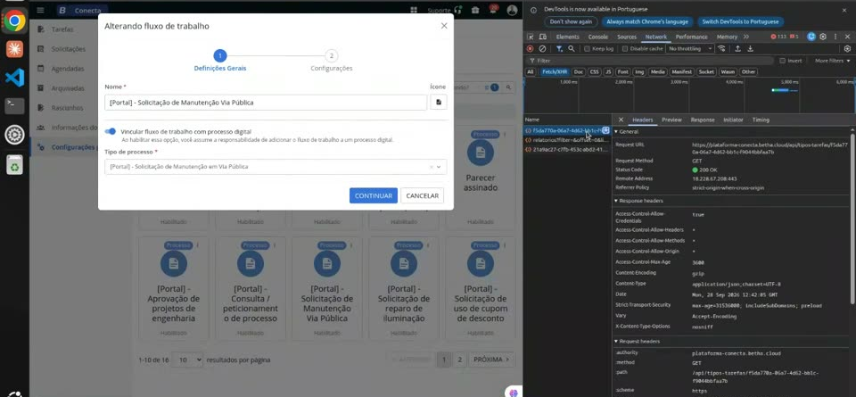The image size is (856, 397).
Task: Select the JS request type filter
Action: (x=608, y=71)
